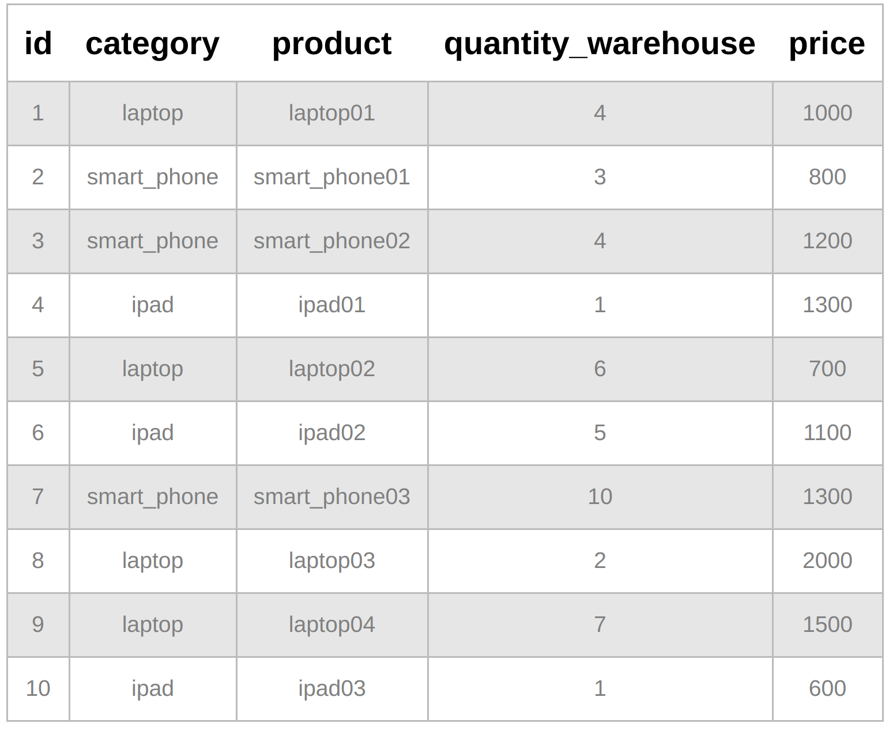Viewport: 893px width, 731px height.
Task: Click the price column header
Action: [x=827, y=44]
